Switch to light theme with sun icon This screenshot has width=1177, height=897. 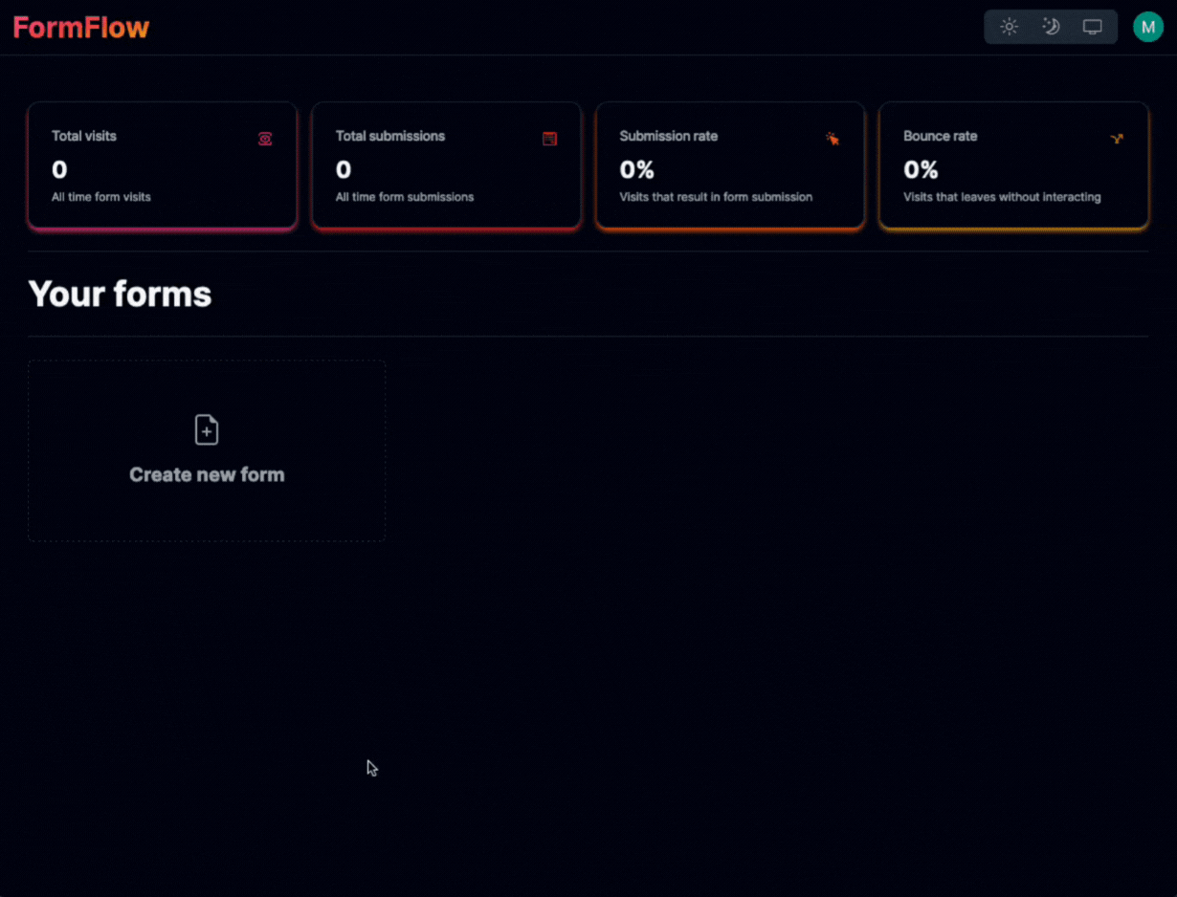pyautogui.click(x=1009, y=27)
